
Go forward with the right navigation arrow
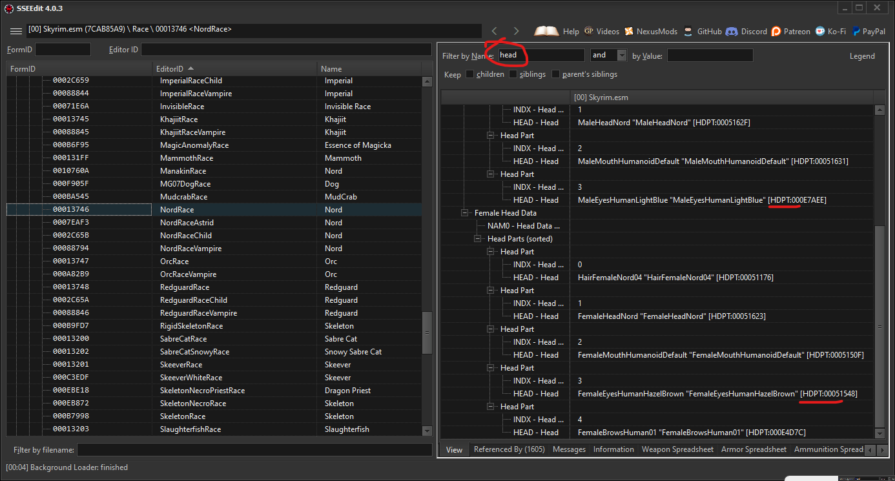516,31
